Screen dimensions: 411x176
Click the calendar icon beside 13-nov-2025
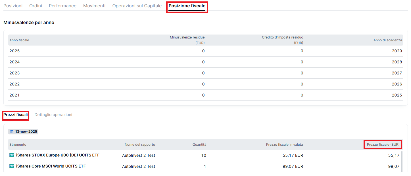click(x=11, y=132)
